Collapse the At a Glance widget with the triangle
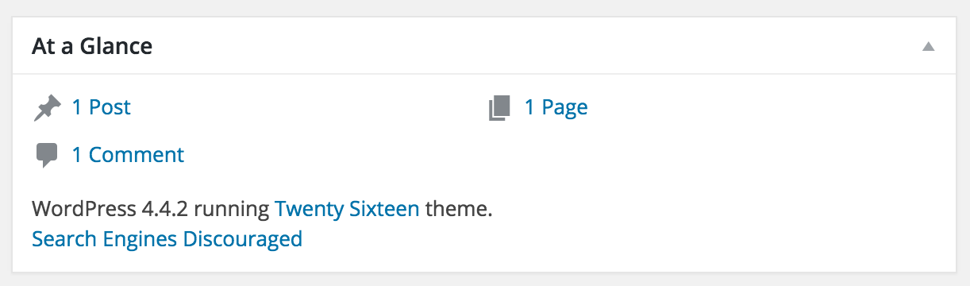 point(928,47)
